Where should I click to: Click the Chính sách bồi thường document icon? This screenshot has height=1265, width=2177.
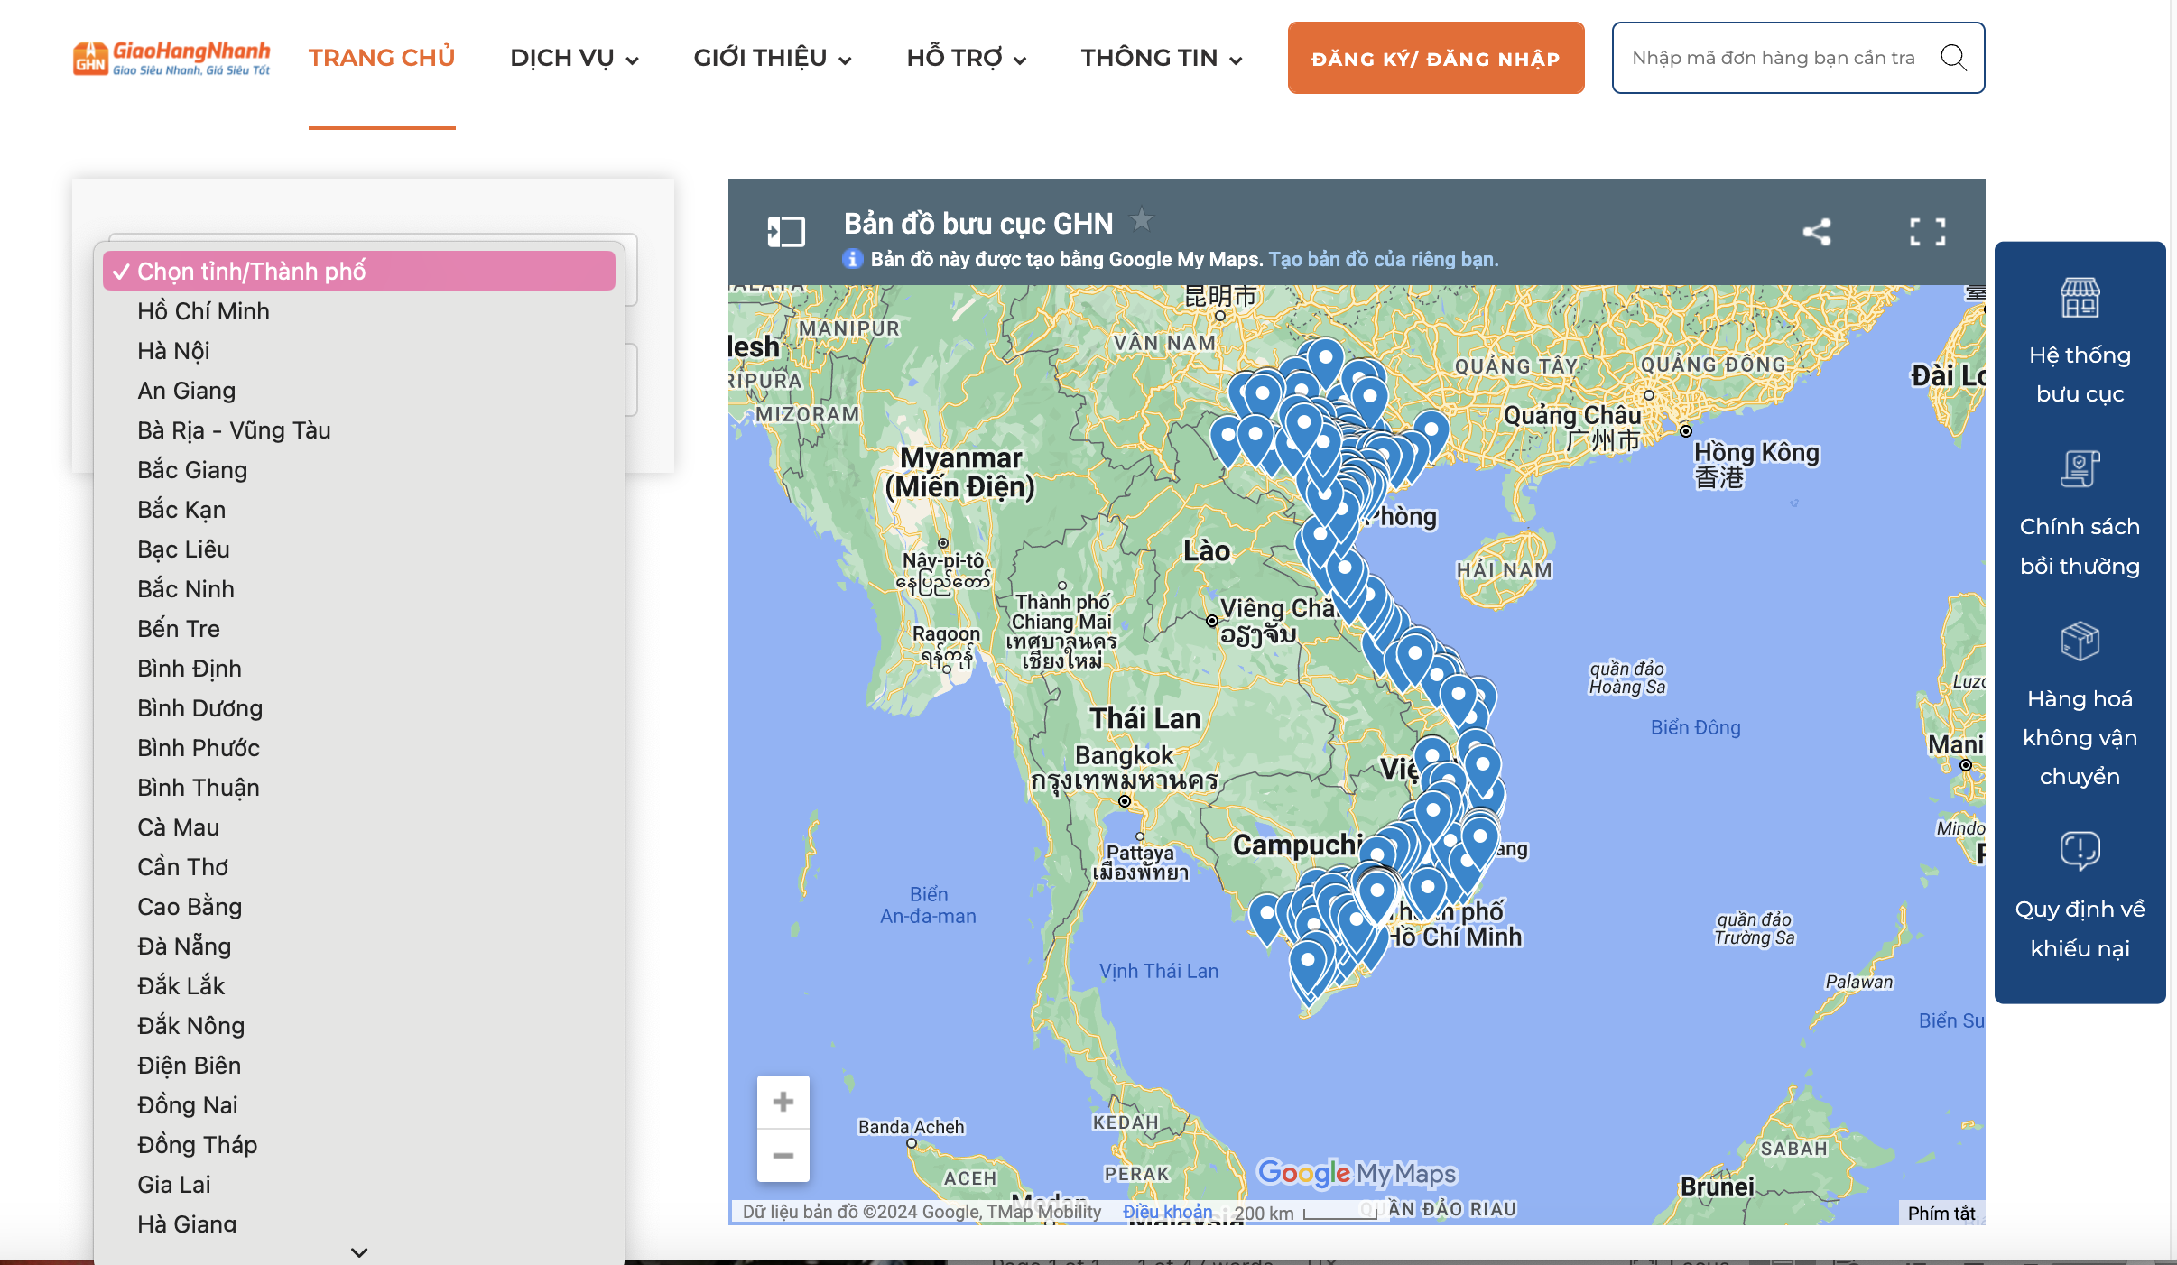tap(2080, 469)
